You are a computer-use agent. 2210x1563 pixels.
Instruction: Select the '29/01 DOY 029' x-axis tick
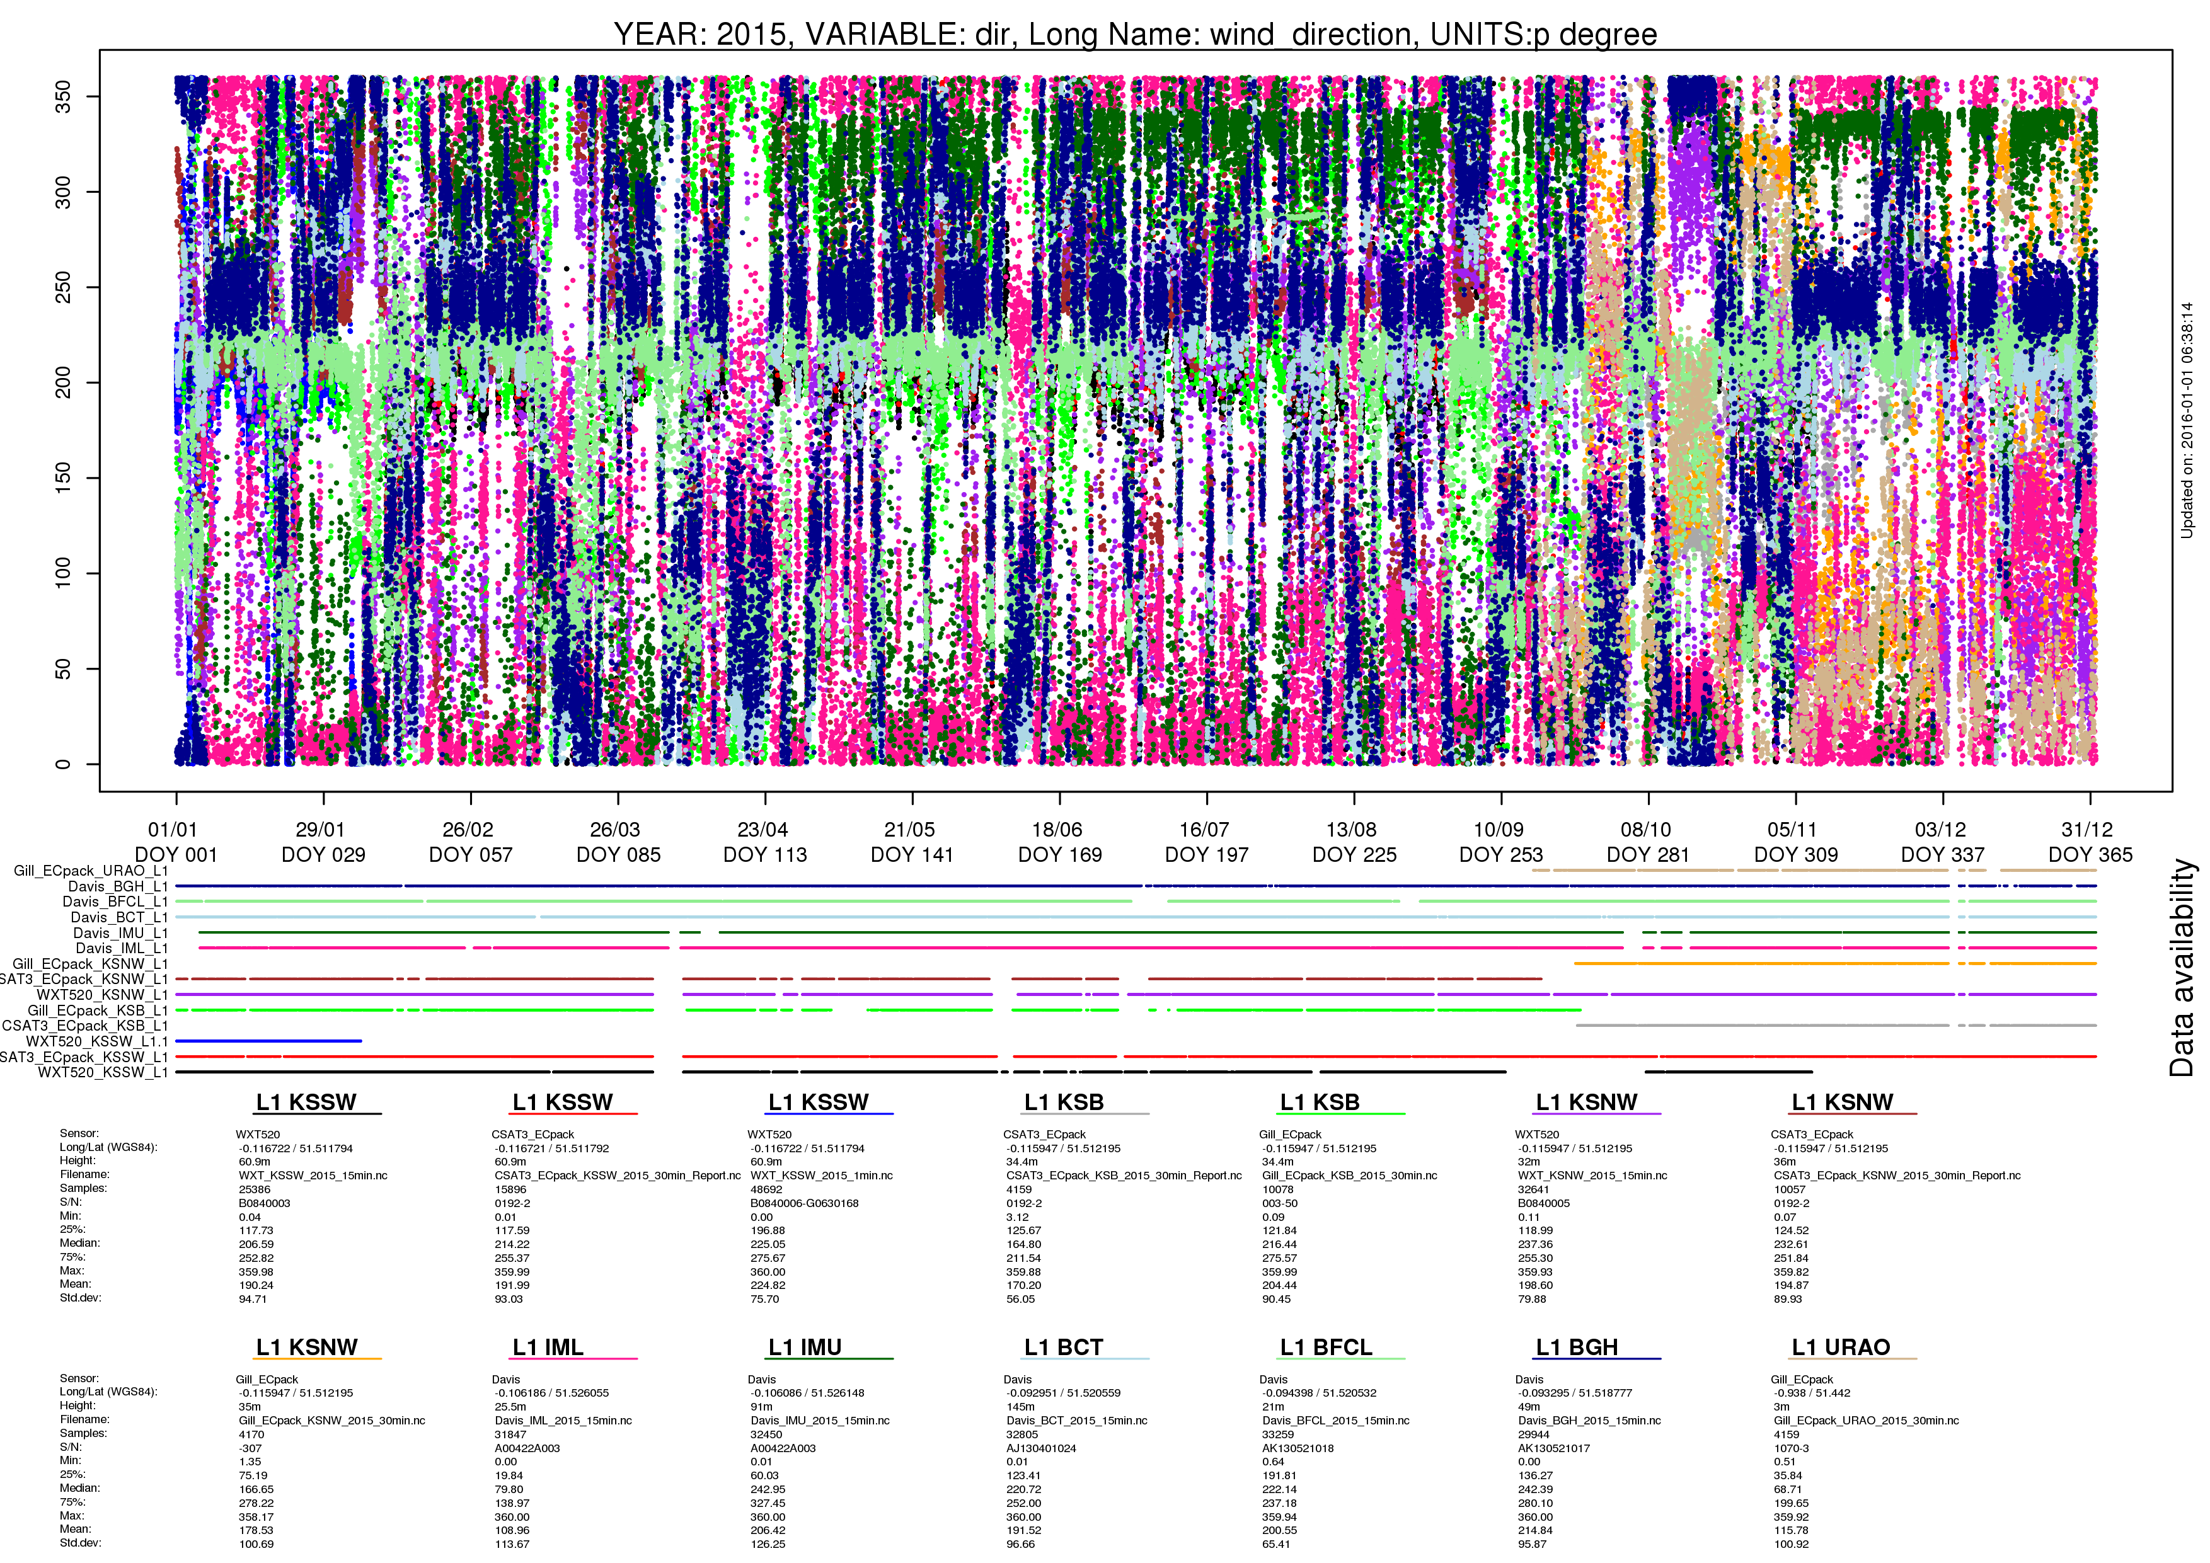click(x=323, y=842)
